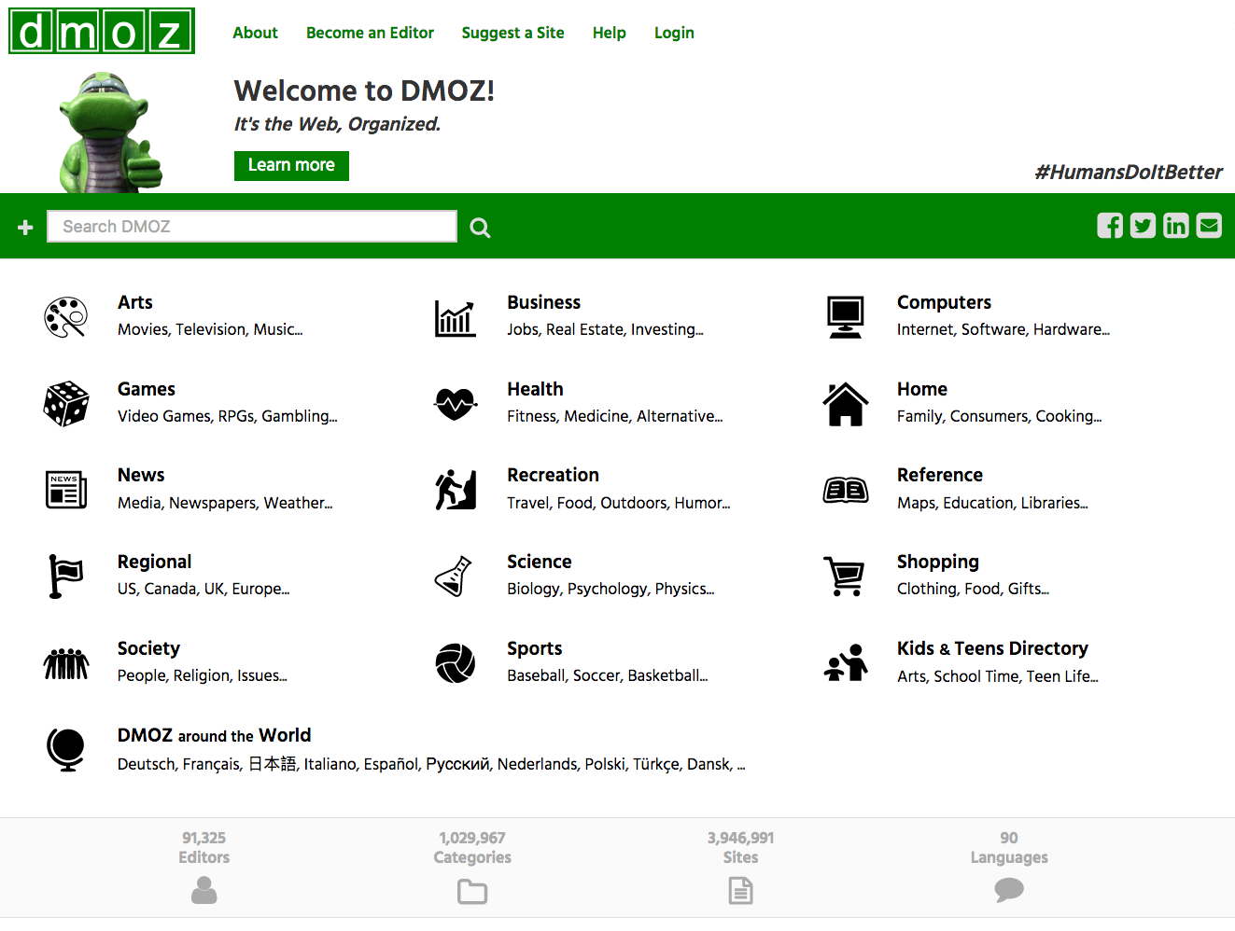Open Software subcategory under Computers
1235x931 pixels.
(993, 329)
